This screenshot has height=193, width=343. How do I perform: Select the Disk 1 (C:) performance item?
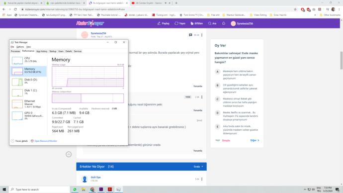[29, 93]
